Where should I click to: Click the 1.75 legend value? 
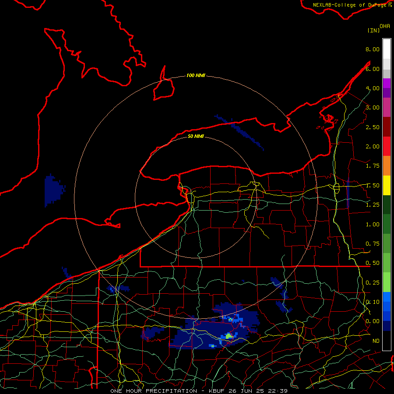click(x=373, y=166)
